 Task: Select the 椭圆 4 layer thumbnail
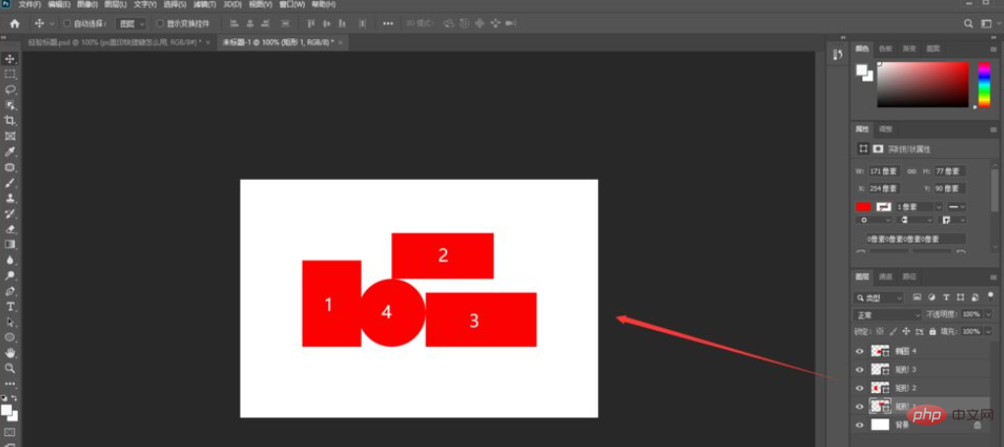(880, 351)
